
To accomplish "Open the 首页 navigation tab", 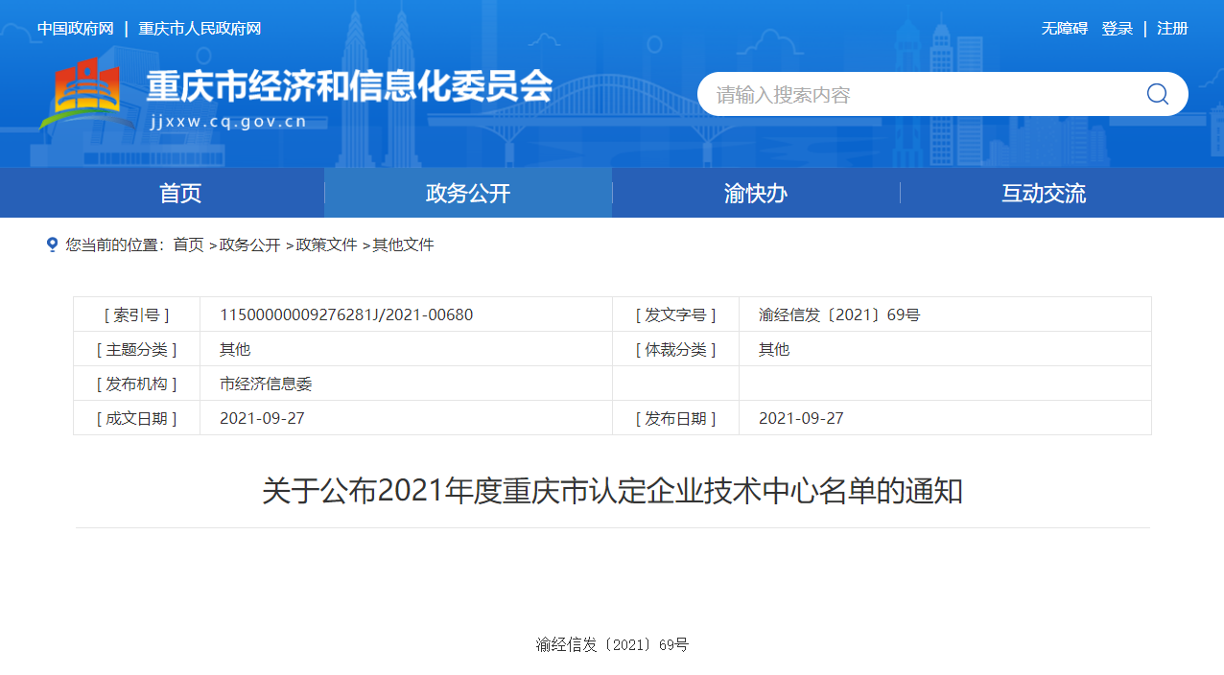I will point(180,193).
